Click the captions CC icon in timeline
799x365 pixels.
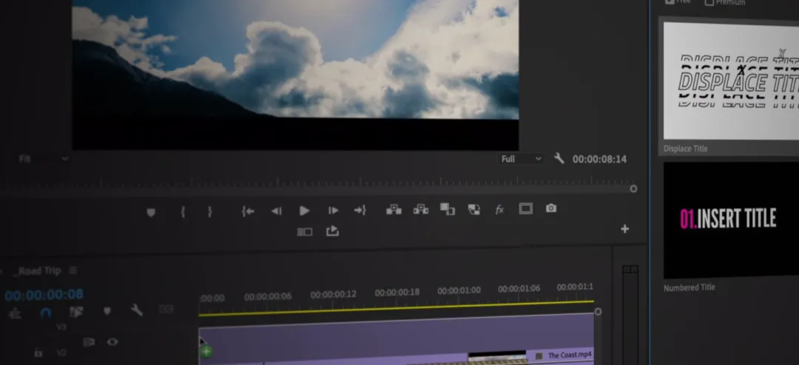[x=166, y=309]
